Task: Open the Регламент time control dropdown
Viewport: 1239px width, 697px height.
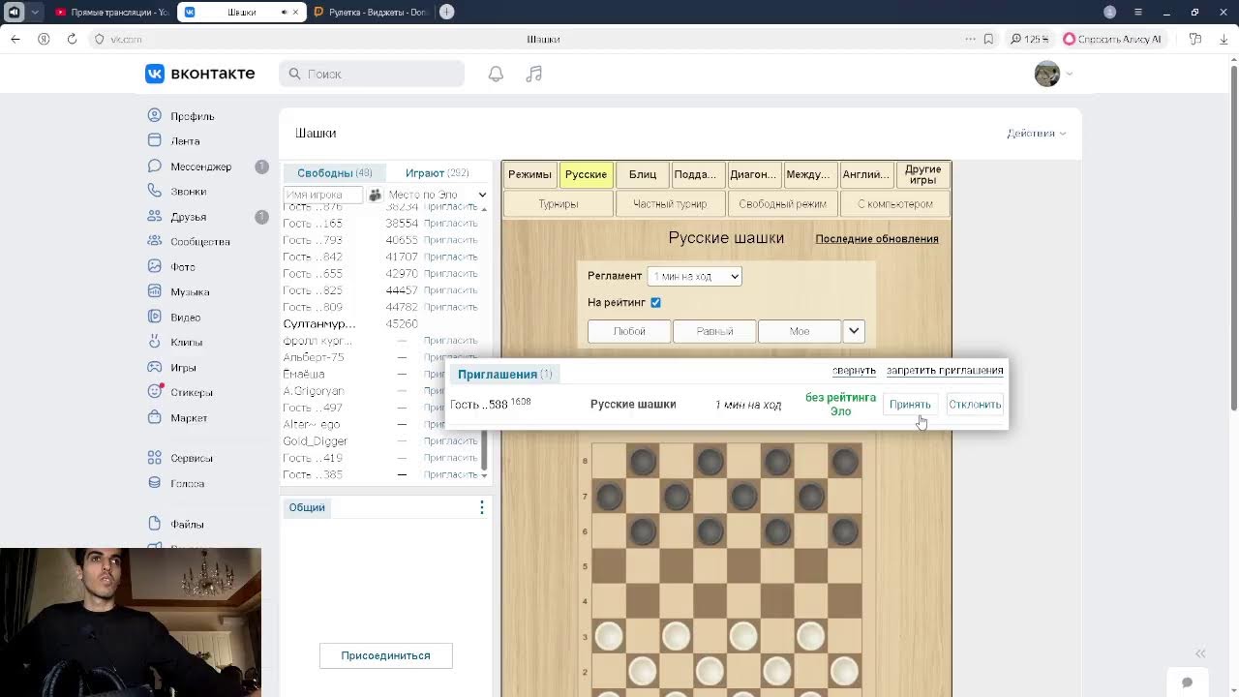Action: pos(694,276)
